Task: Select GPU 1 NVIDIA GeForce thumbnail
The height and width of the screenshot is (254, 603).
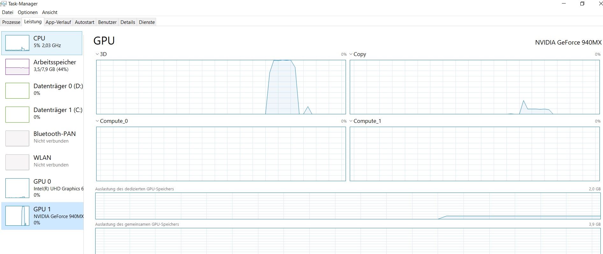Action: coord(17,216)
